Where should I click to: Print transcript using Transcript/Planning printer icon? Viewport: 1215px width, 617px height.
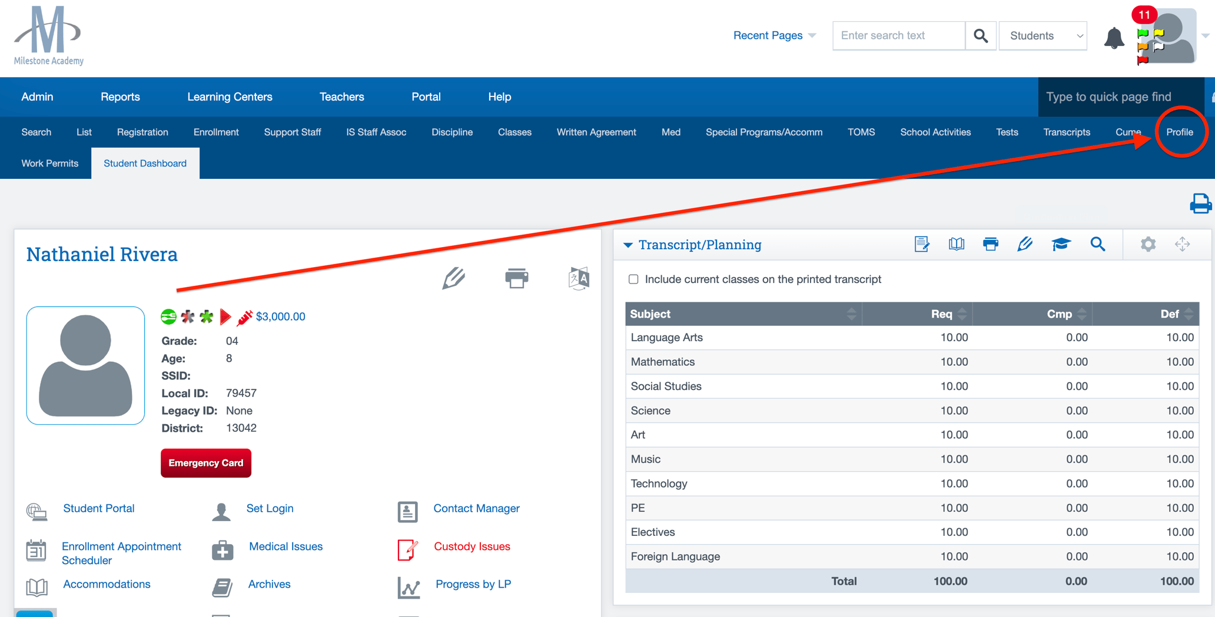[991, 244]
